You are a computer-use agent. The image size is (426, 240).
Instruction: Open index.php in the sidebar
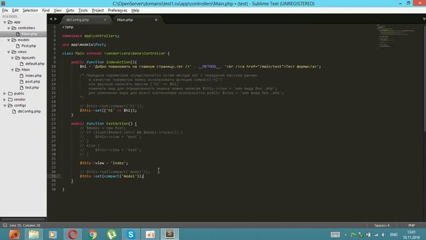33,75
